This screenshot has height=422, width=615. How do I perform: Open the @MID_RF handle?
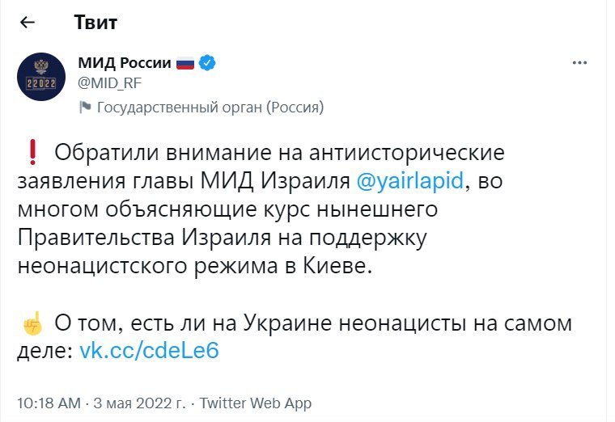pyautogui.click(x=104, y=81)
